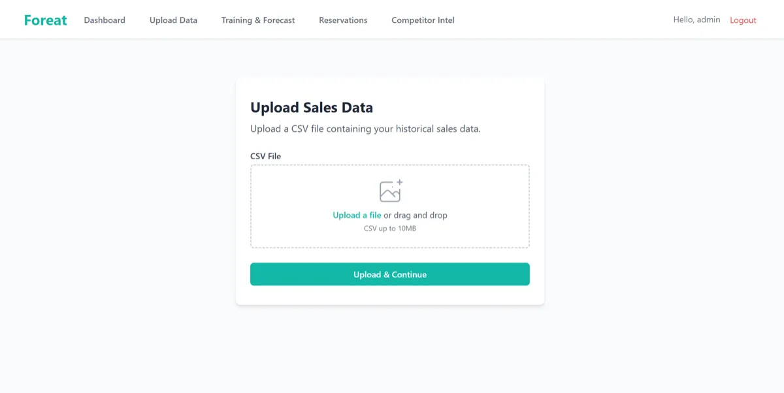Click the Hello, admin greeting text
The image size is (784, 393).
click(696, 20)
